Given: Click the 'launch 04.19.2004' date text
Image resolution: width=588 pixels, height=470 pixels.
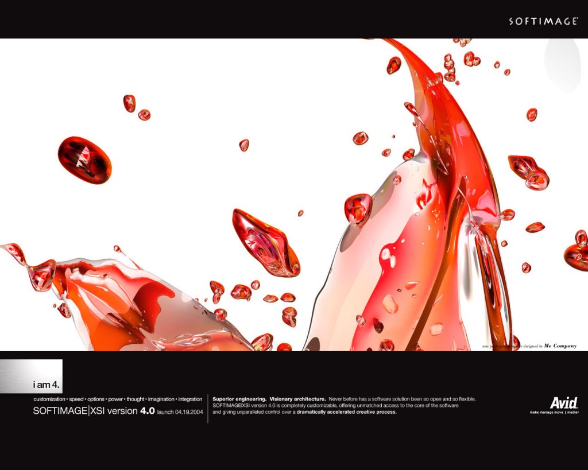Looking at the screenshot, I should [180, 412].
